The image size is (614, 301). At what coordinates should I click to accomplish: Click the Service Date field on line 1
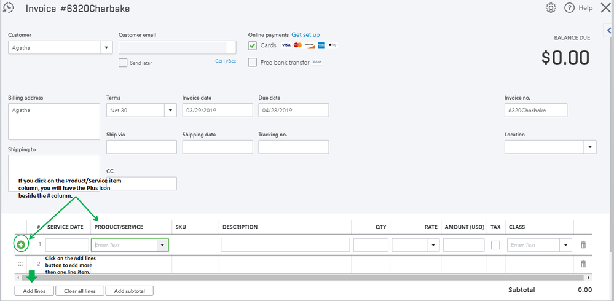(67, 245)
